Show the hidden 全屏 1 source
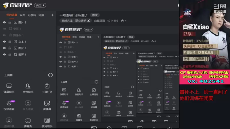 (x=4, y=29)
